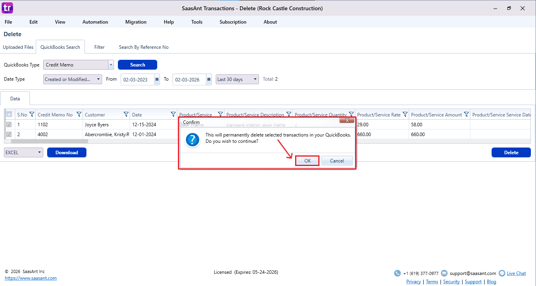
Task: Open the Edit menu
Action: coord(34,22)
